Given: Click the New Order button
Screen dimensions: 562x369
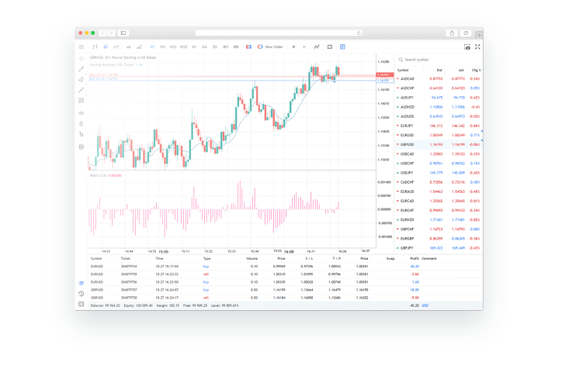Looking at the screenshot, I should 269,47.
